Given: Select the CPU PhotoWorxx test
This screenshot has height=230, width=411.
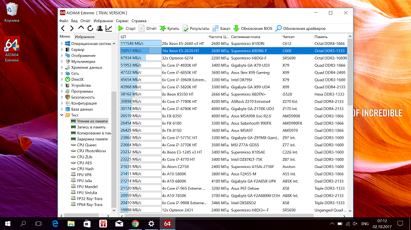Looking at the screenshot, I should (91, 151).
